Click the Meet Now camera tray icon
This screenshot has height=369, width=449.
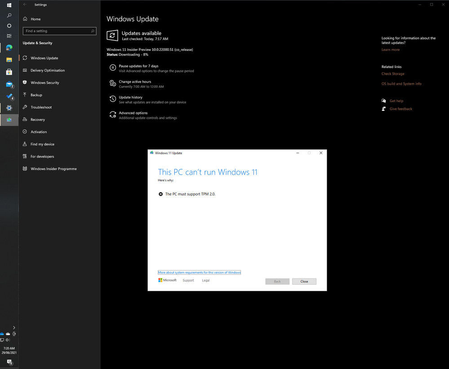click(14, 334)
